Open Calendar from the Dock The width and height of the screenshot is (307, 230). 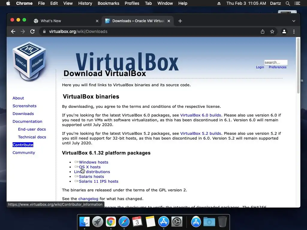(x=137, y=222)
